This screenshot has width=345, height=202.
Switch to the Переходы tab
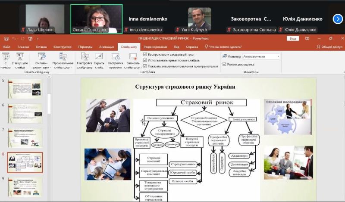(x=85, y=47)
